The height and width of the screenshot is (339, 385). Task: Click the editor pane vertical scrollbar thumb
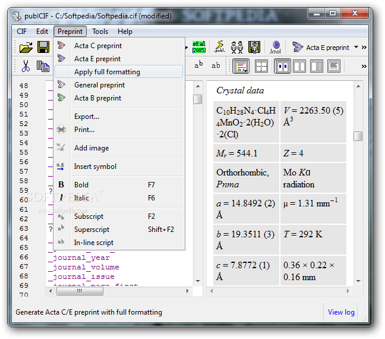[x=197, y=99]
